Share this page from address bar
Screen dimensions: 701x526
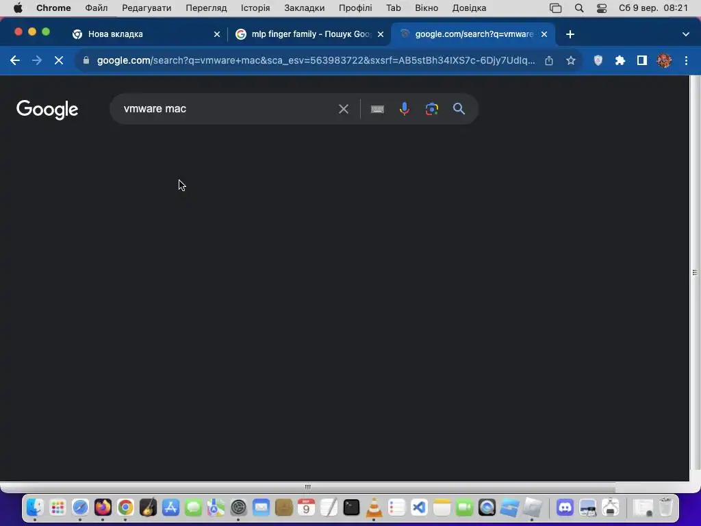[549, 60]
